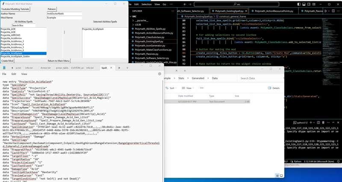This screenshot has width=342, height=182.
Task: Create a new terminal with the plus icon
Action: click(311, 123)
